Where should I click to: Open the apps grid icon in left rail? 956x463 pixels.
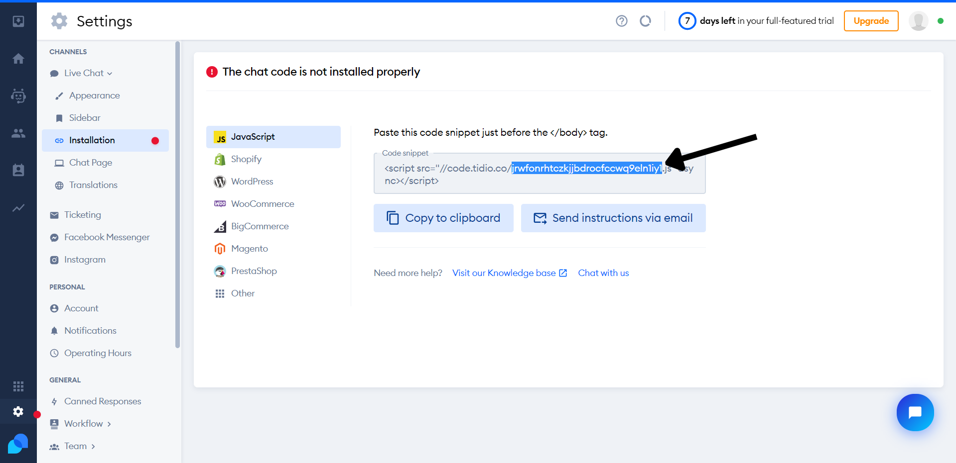coord(18,386)
